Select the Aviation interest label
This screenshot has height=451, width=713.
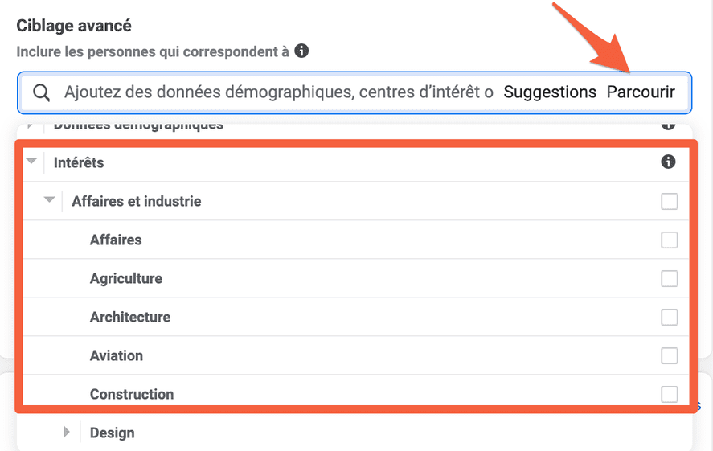[x=117, y=355]
